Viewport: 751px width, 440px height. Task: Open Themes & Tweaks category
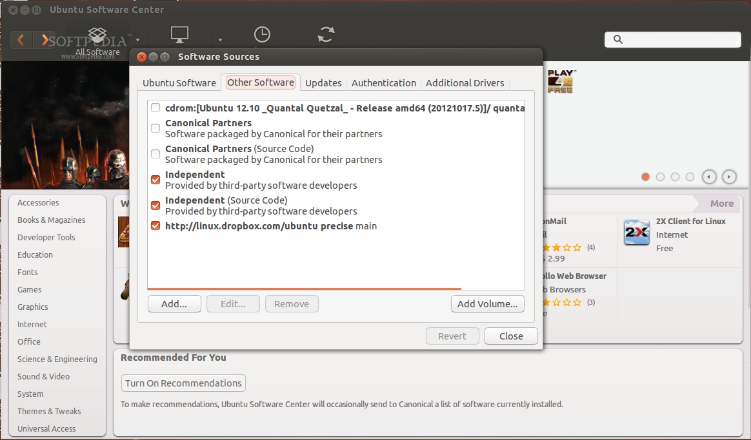click(x=49, y=411)
